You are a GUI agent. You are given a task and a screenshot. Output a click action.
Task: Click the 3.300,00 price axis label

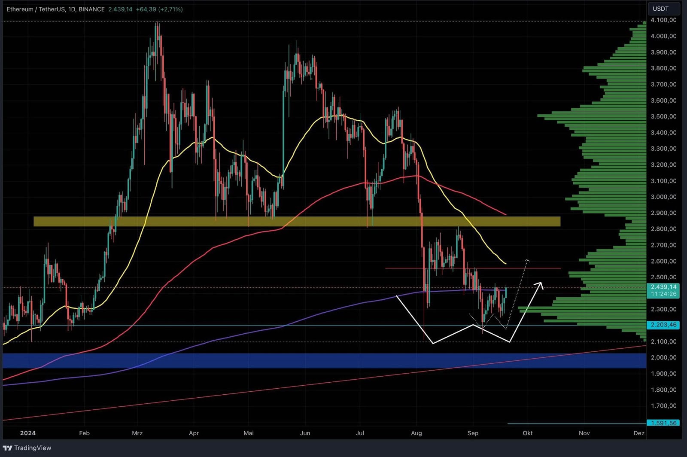663,149
